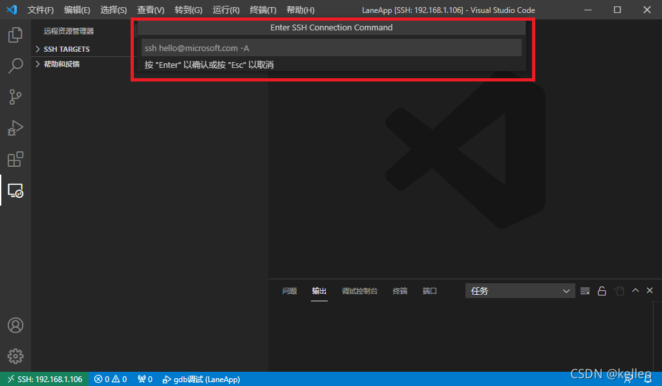Viewport: 662px width, 386px height.
Task: Click the SSH: 192.168.1.106 remote indicator
Action: [x=45, y=380]
